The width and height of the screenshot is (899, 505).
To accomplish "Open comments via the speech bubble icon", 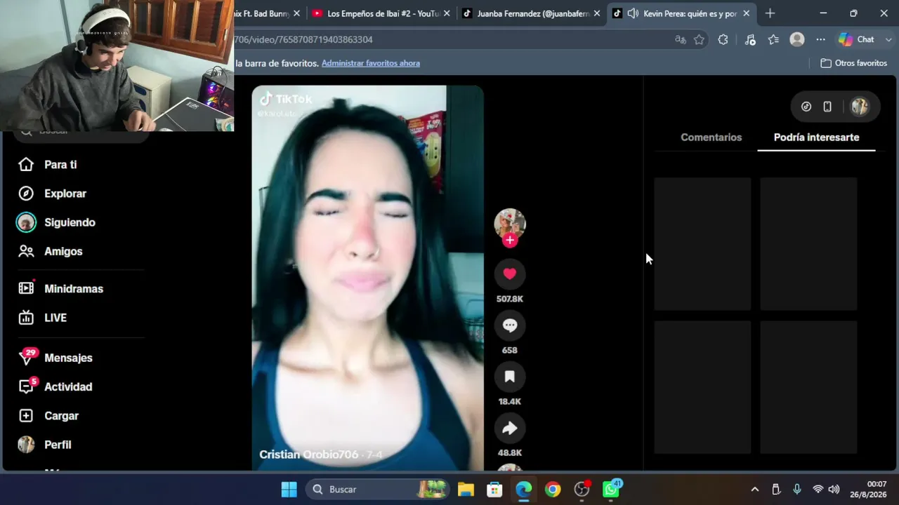I will (510, 325).
